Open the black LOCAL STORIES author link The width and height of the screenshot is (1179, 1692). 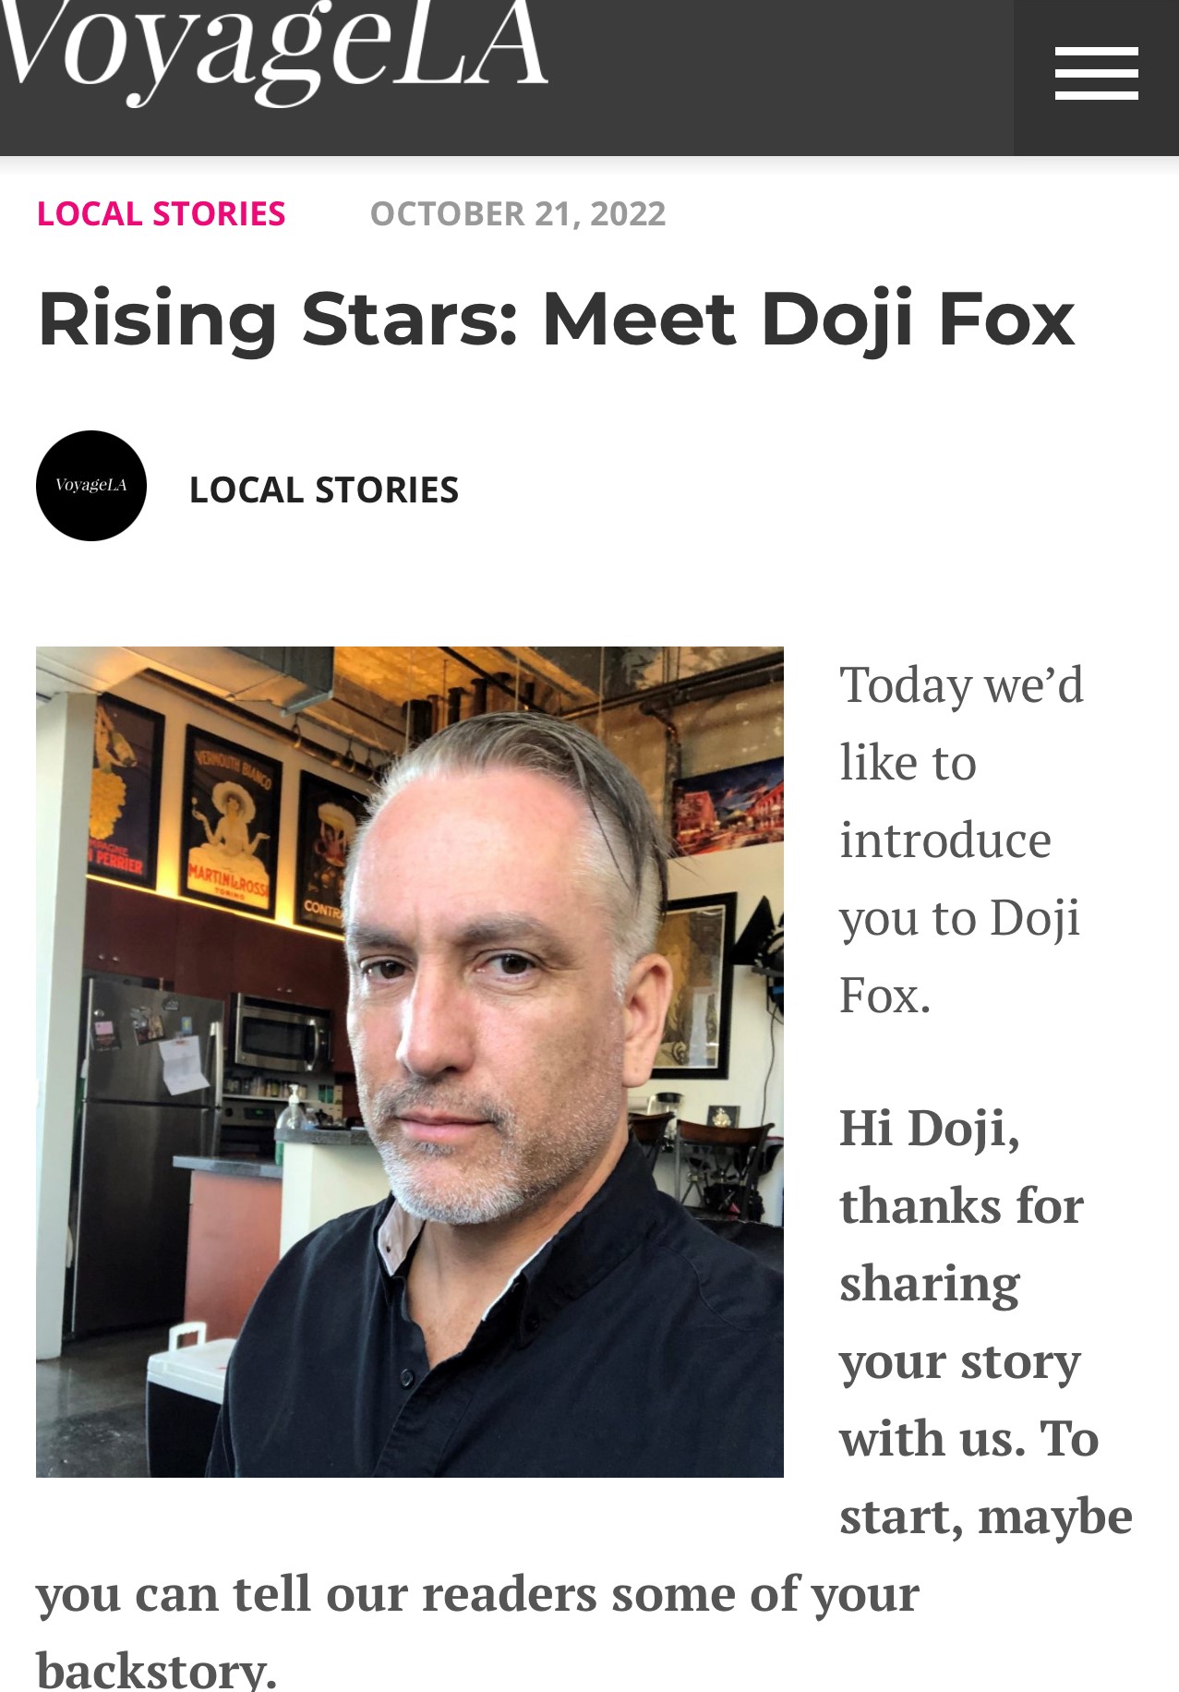point(323,489)
